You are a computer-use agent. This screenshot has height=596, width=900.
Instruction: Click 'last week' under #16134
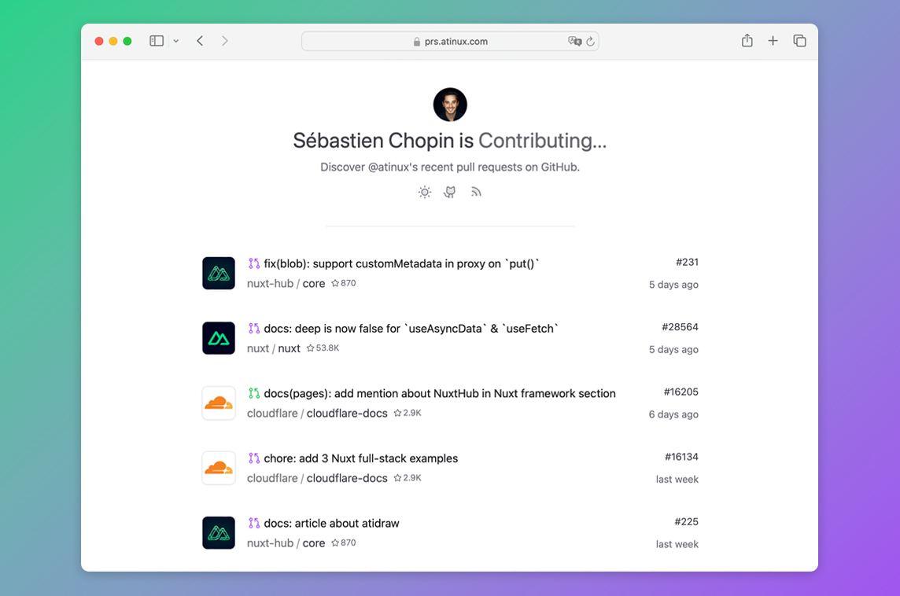pos(677,479)
